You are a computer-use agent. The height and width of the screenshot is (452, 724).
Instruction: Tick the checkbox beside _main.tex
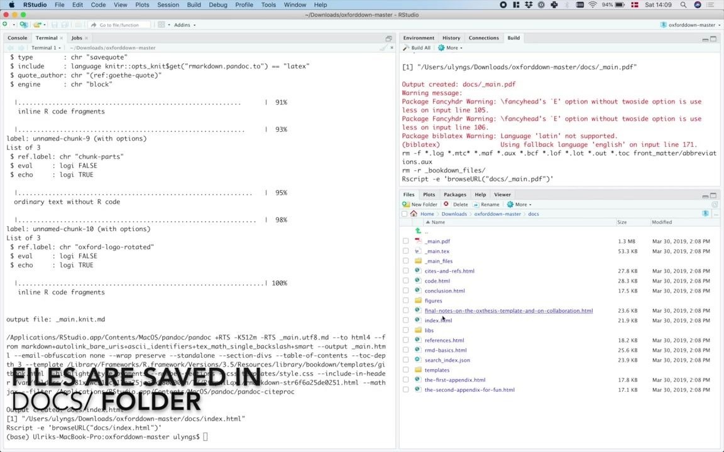(405, 251)
